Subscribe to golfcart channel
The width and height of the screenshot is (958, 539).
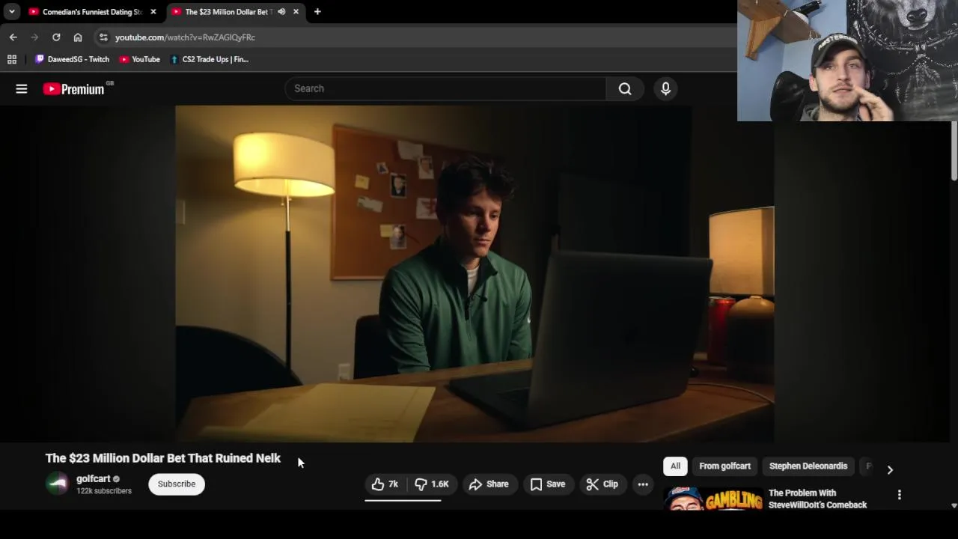[177, 484]
